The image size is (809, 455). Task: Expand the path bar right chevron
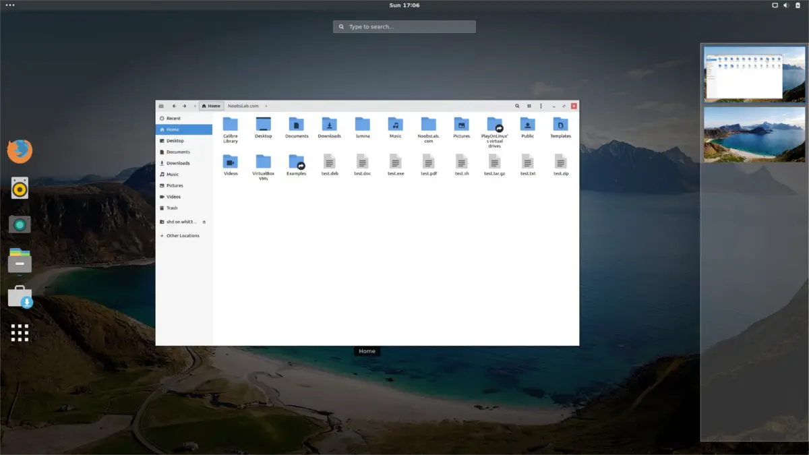pyautogui.click(x=266, y=106)
